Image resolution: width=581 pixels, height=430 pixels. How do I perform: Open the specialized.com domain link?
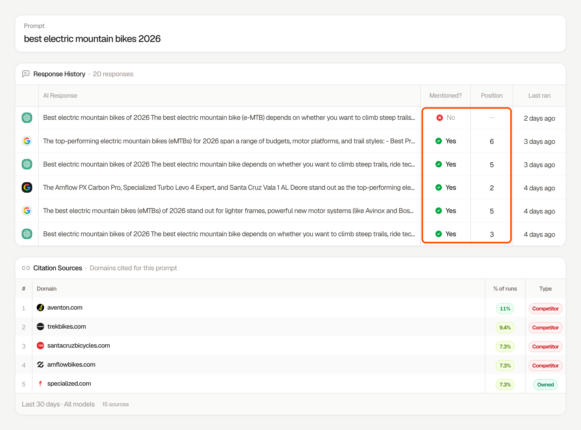pyautogui.click(x=69, y=384)
